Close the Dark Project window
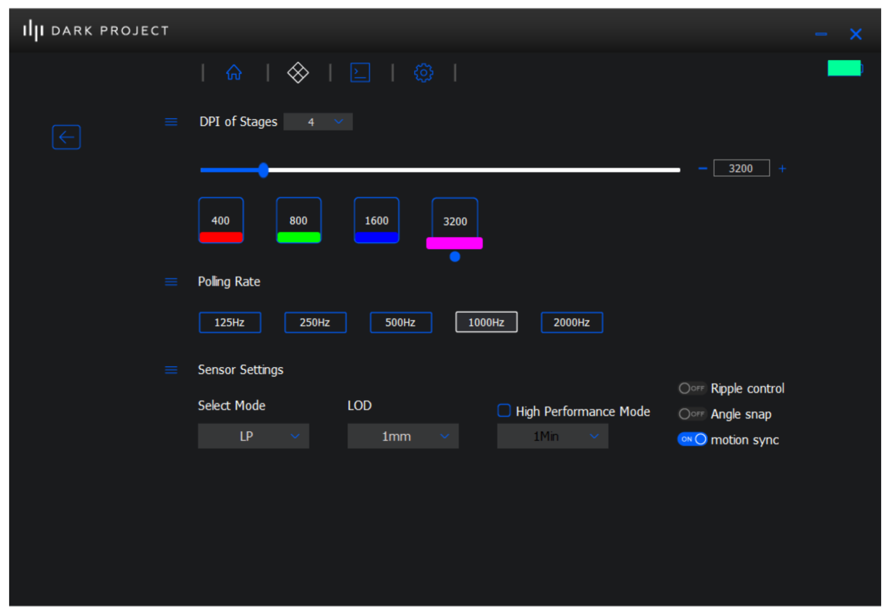The width and height of the screenshot is (884, 613). click(856, 34)
